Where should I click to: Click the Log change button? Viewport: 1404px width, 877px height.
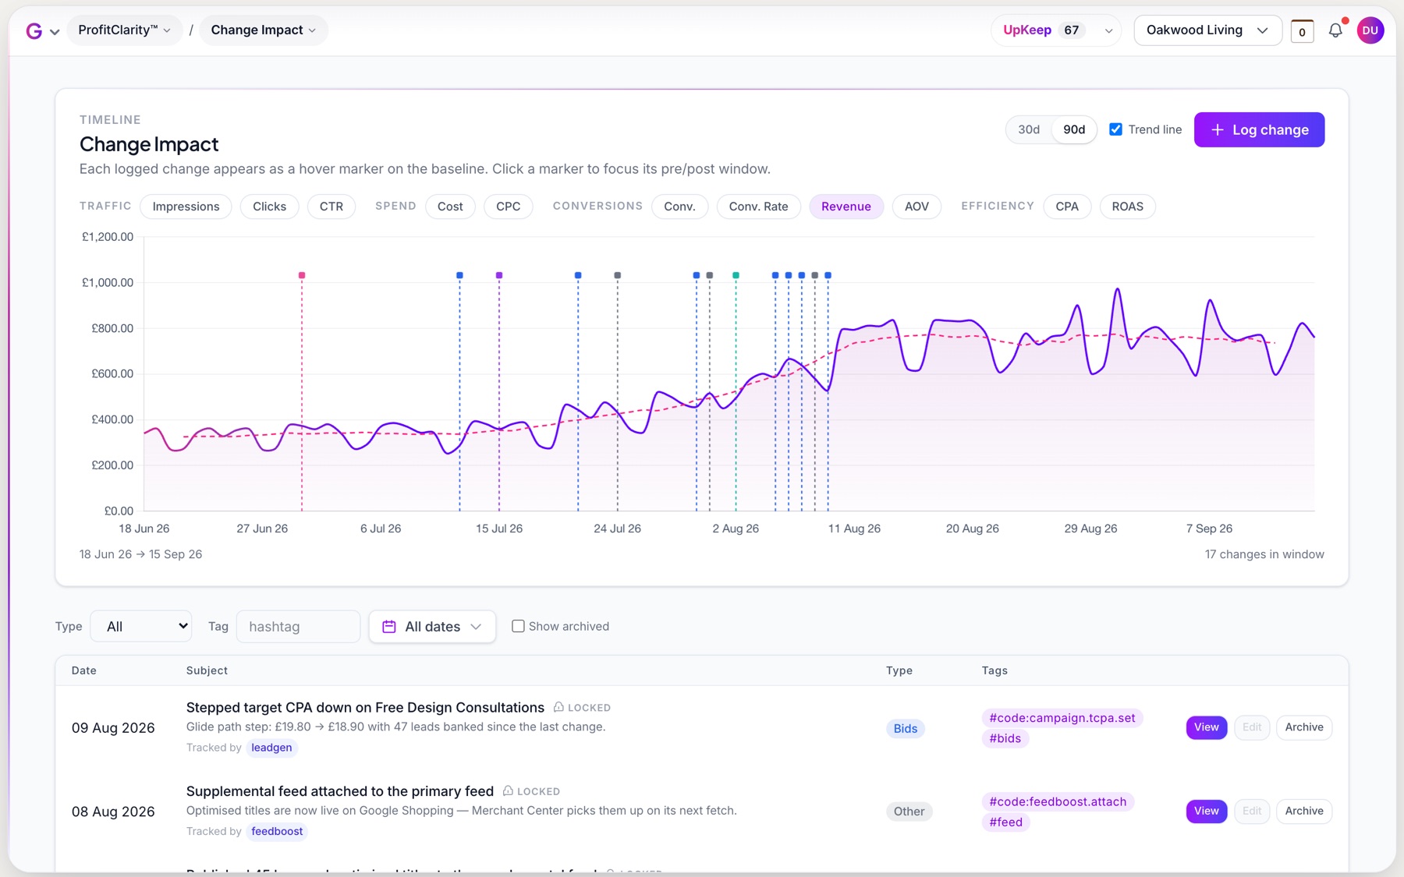click(x=1259, y=129)
